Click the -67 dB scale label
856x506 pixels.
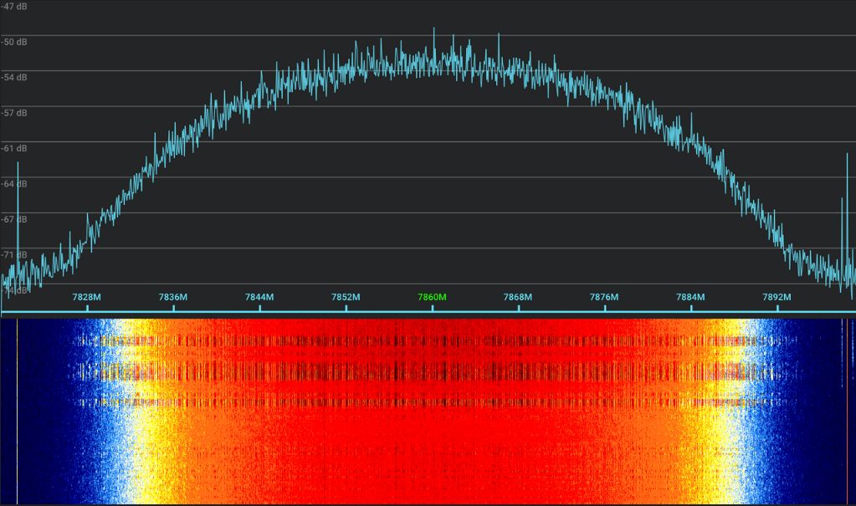pos(14,219)
